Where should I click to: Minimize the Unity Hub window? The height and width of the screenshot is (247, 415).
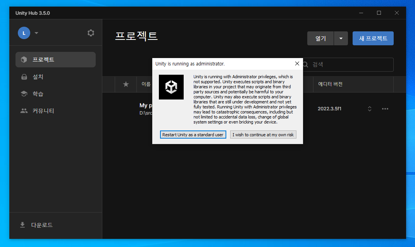click(x=361, y=13)
